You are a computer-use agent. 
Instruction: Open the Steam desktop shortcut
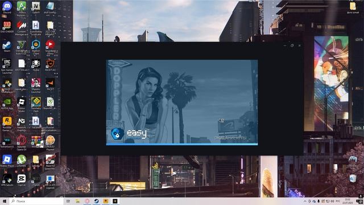point(7,46)
